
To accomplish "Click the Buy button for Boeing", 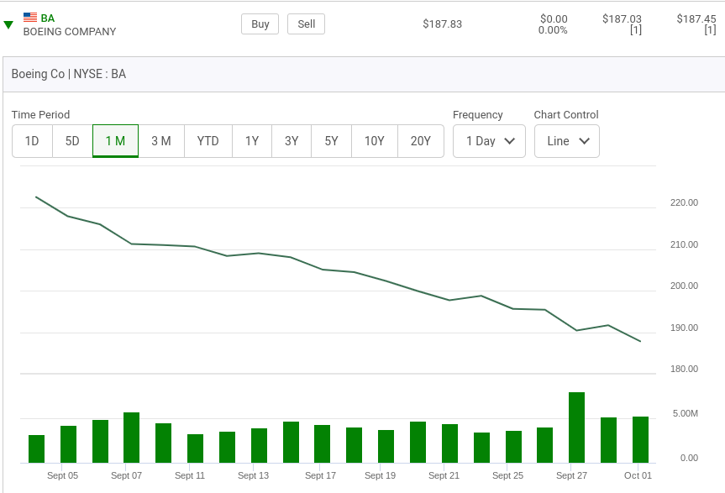I will pos(260,24).
